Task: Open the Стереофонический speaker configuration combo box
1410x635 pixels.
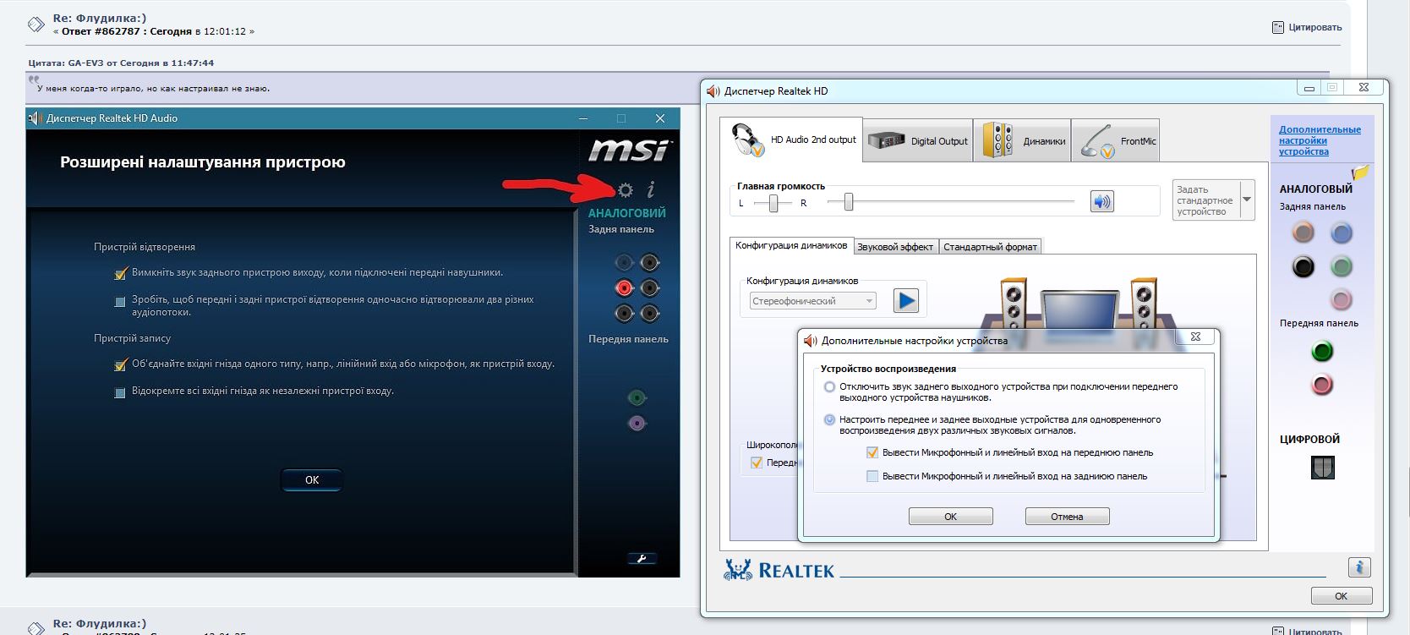Action: pyautogui.click(x=812, y=300)
